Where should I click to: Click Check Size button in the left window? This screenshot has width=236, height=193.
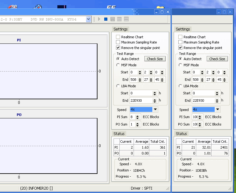[x=155, y=59]
